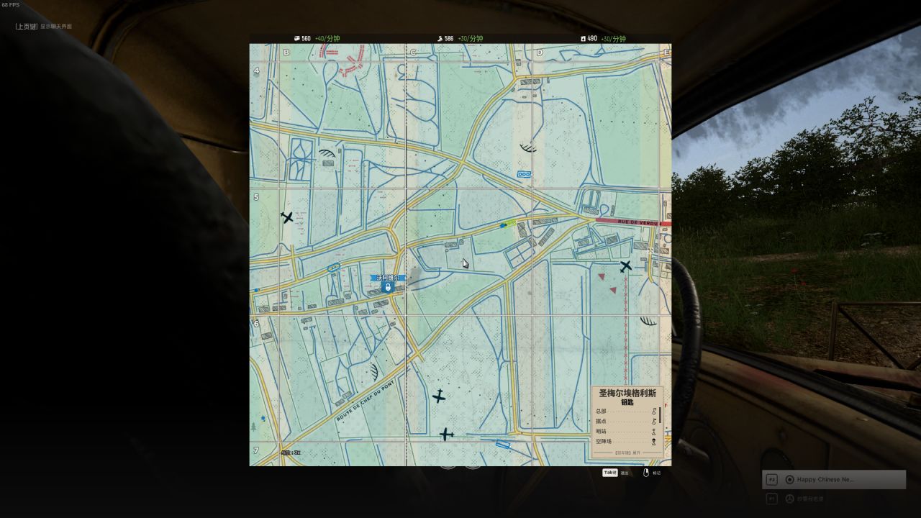This screenshot has height=518, width=921.
Task: Click grid column label B
Action: [286, 52]
